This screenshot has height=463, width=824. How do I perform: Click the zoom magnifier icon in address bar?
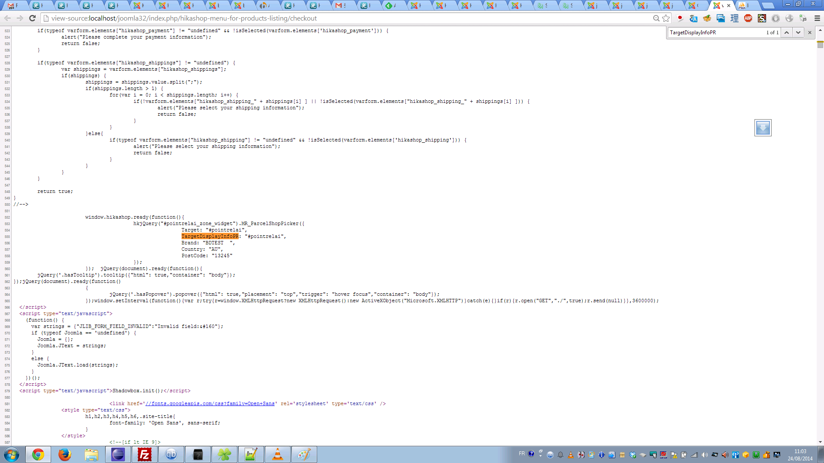(x=656, y=18)
